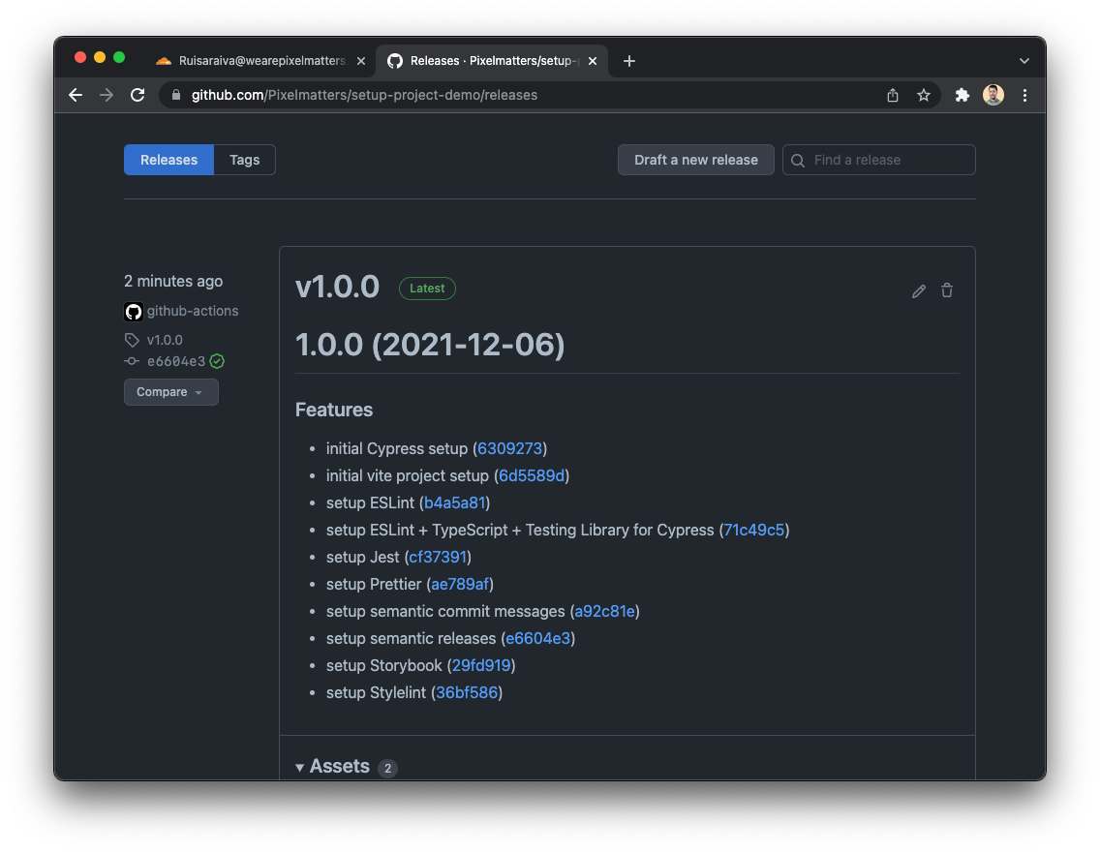Click the tag icon beside v1.0.0
The image size is (1100, 852).
pyautogui.click(x=132, y=340)
